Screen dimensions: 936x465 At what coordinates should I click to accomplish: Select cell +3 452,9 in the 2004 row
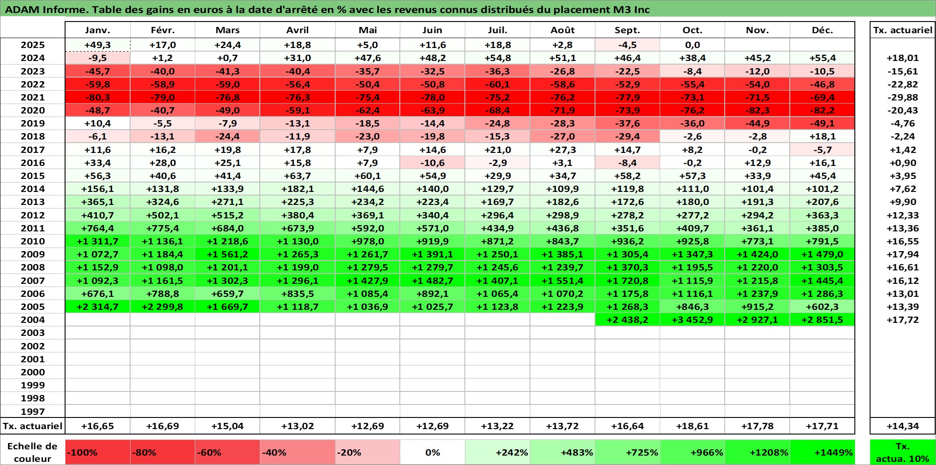click(692, 320)
